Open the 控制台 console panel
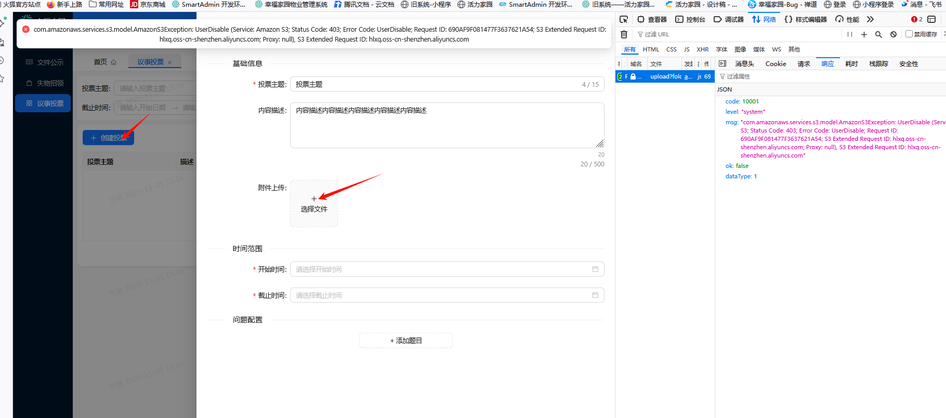Viewport: 946px width, 418px height. click(690, 19)
